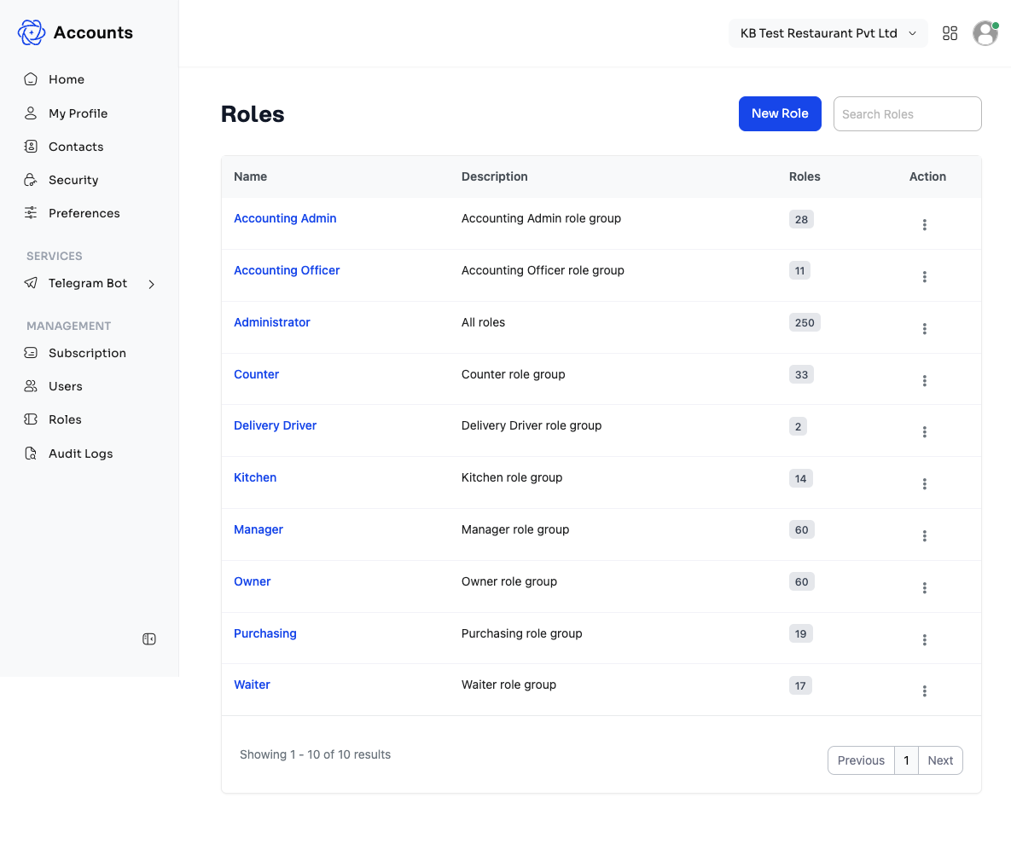Click the 'Kitchen role group' description

tap(512, 477)
